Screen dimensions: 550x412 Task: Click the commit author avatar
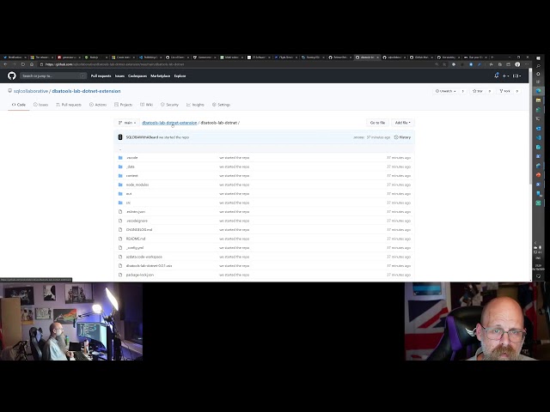pos(120,137)
